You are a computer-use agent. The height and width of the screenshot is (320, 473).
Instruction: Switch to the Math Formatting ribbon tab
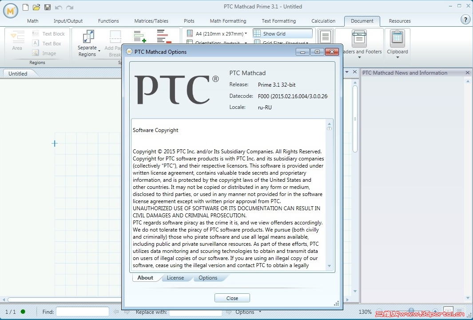point(228,21)
